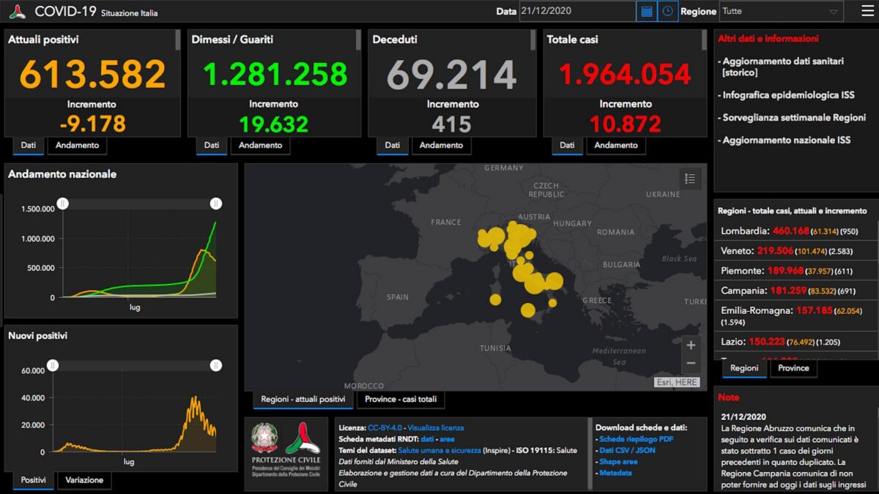Viewport: 879px width, 494px height.
Task: Zoom in on the map
Action: tap(690, 345)
